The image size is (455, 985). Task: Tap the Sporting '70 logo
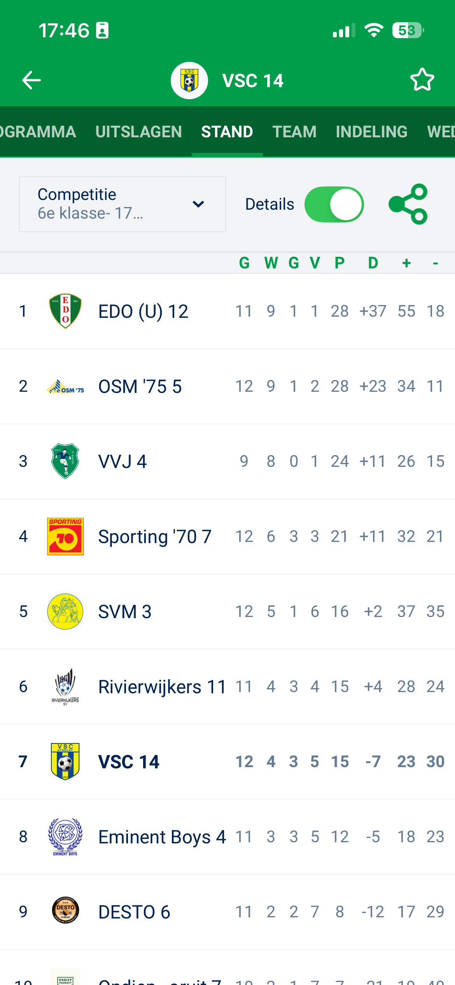(x=65, y=536)
